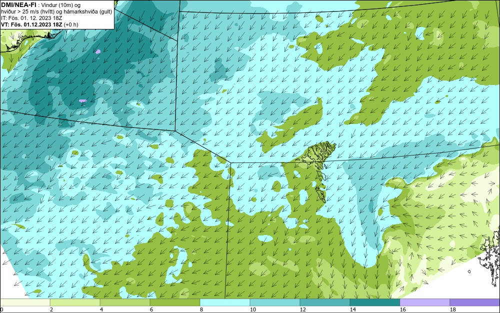Click the lower lavender wind-maximum patch
500x313 pixels.
tap(82, 100)
